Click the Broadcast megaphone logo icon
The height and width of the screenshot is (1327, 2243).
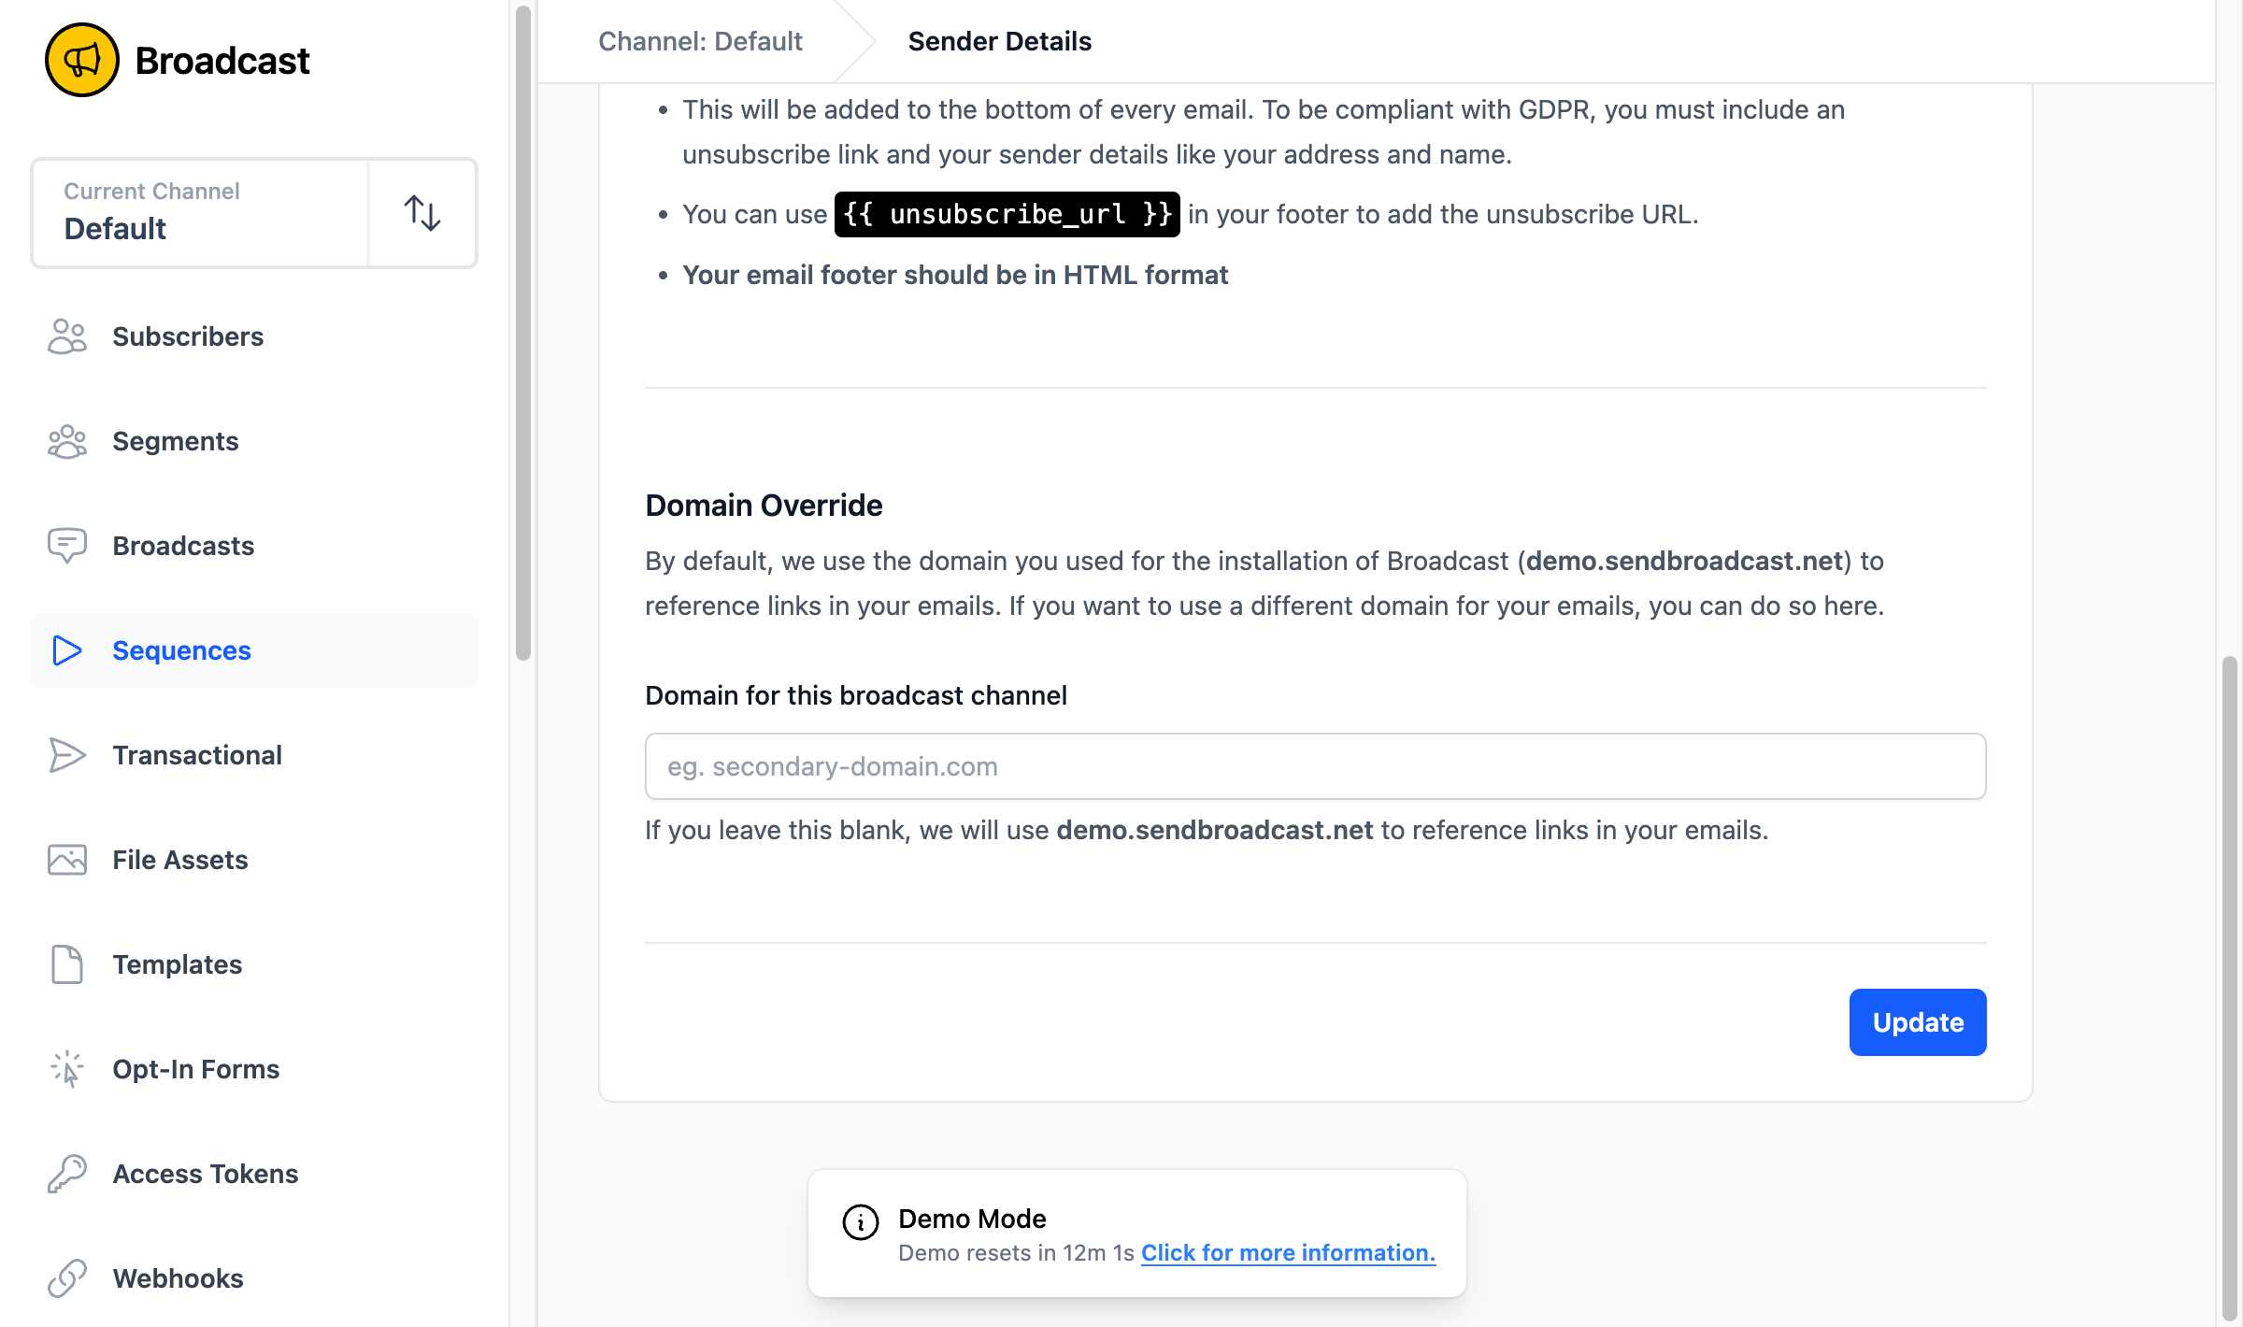[82, 60]
